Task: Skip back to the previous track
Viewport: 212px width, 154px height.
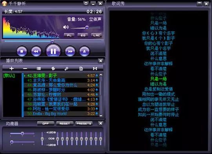Action: (x=36, y=51)
